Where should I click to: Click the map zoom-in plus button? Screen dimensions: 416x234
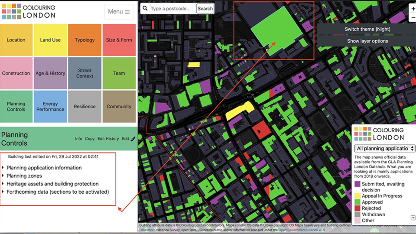[x=413, y=9]
